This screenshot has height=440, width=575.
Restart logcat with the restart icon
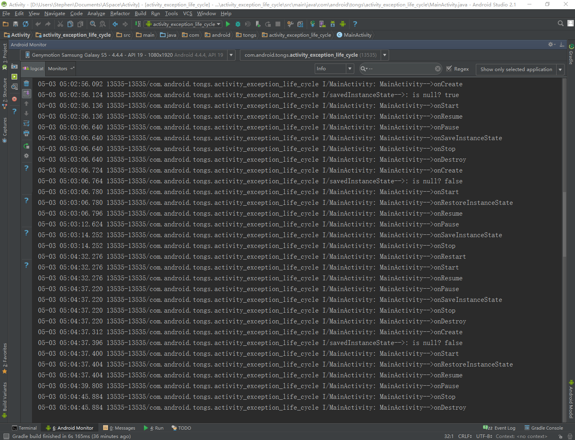[x=26, y=146]
